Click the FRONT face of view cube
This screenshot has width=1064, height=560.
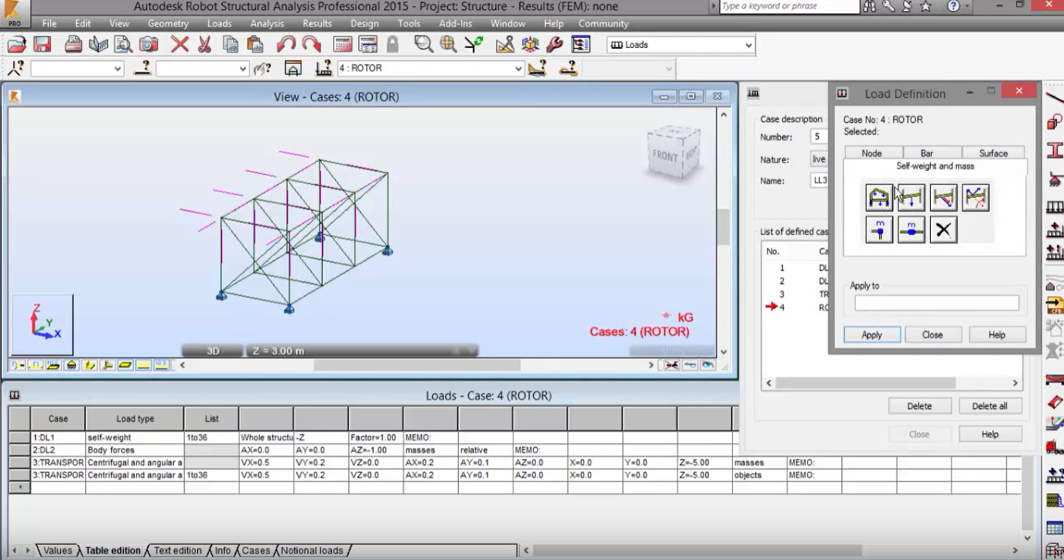pos(664,155)
